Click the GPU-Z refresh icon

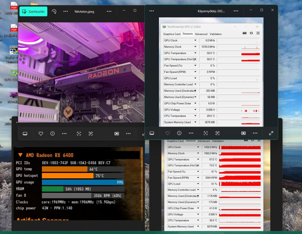click(x=251, y=33)
